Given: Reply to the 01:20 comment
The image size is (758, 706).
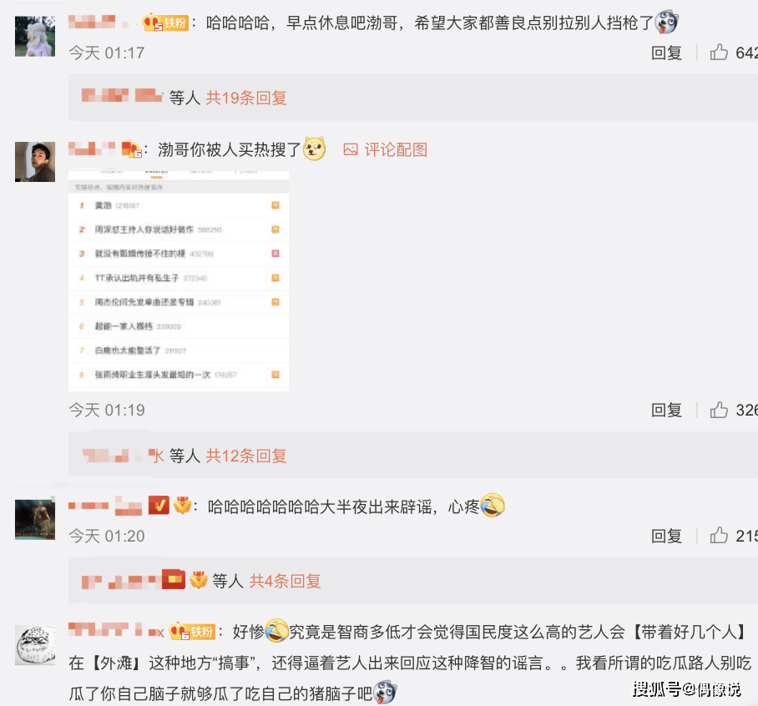Looking at the screenshot, I should (666, 536).
